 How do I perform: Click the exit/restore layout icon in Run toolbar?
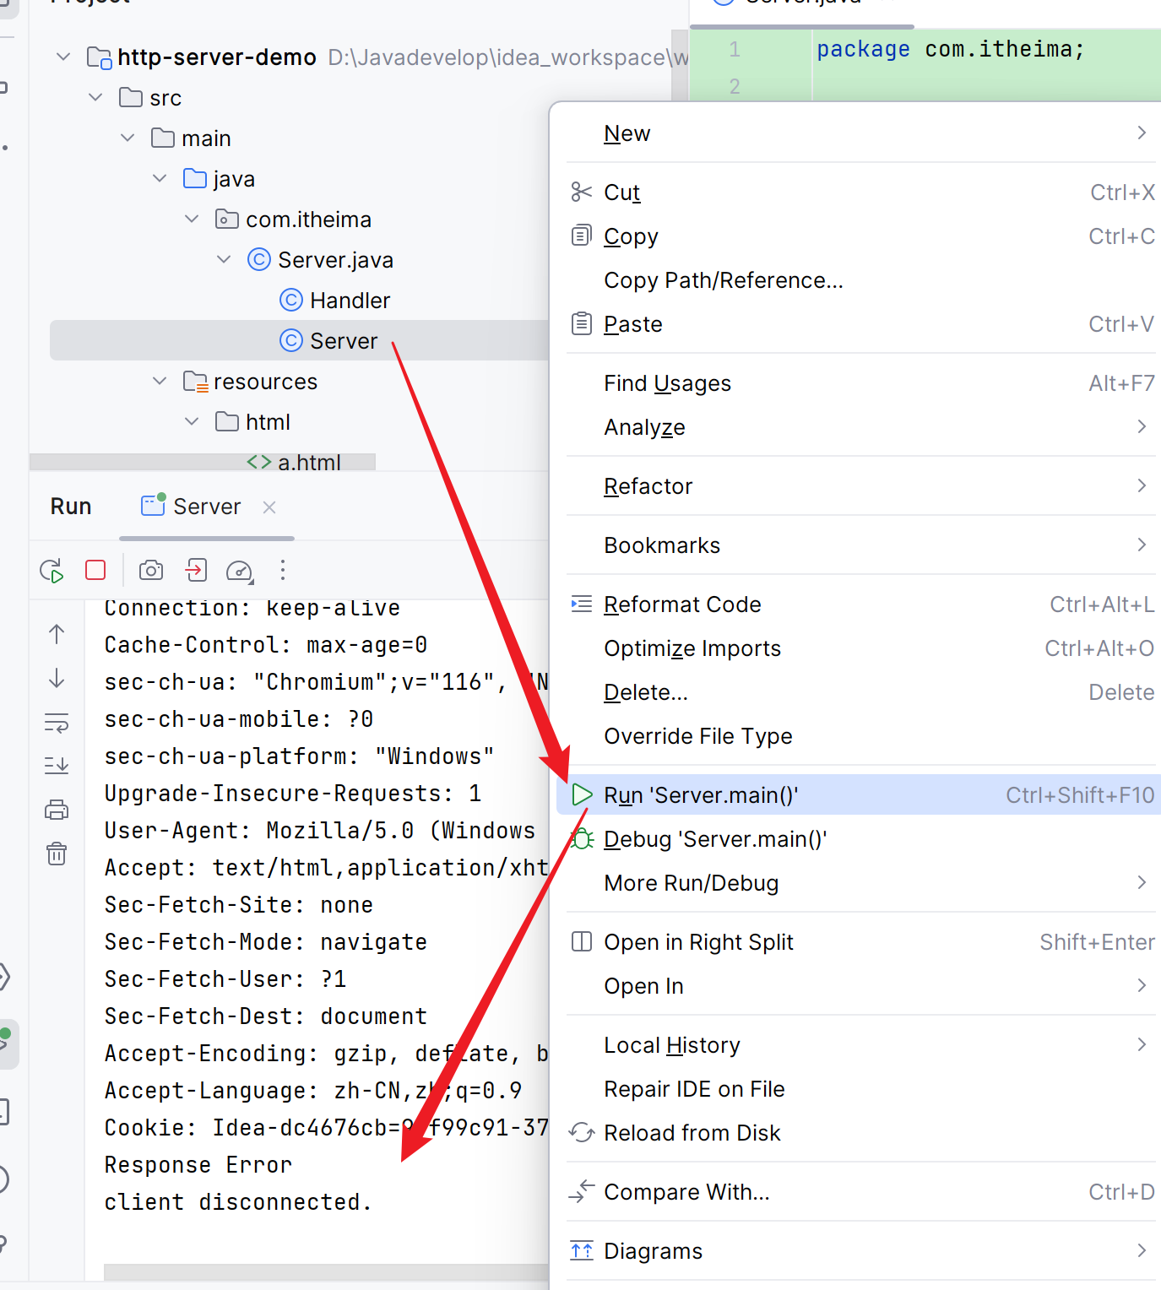pyautogui.click(x=196, y=571)
